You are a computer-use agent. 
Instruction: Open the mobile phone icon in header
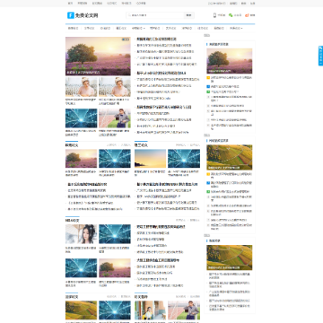coord(214,15)
